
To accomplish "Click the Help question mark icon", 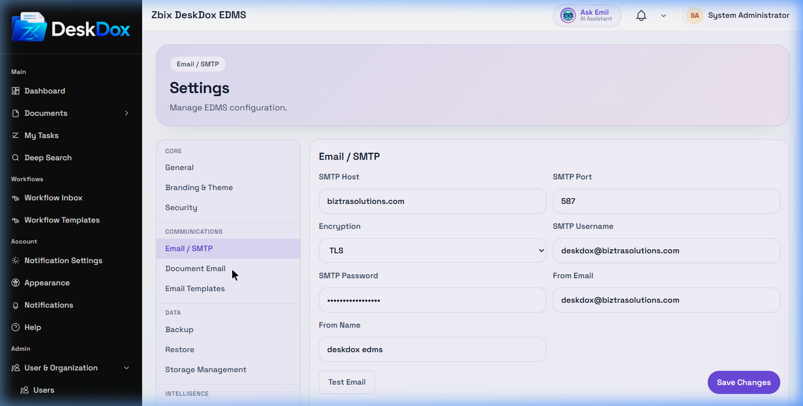I will point(16,327).
